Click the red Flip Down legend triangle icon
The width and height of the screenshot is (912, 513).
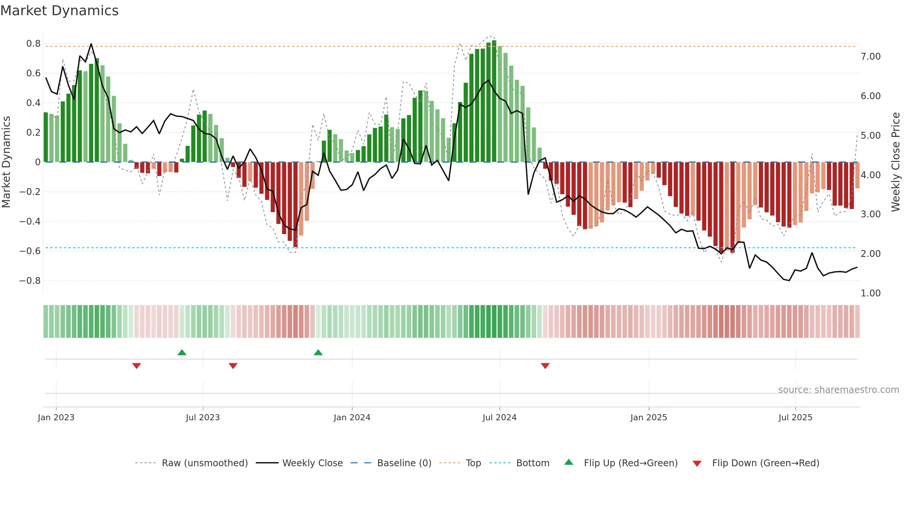(x=697, y=464)
